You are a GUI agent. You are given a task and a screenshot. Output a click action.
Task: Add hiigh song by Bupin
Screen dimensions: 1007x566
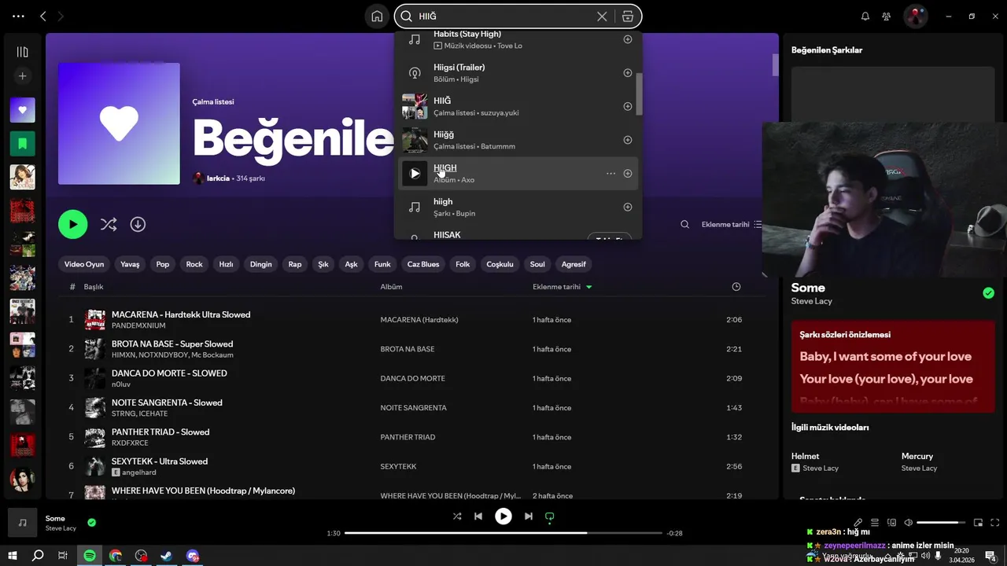point(627,208)
